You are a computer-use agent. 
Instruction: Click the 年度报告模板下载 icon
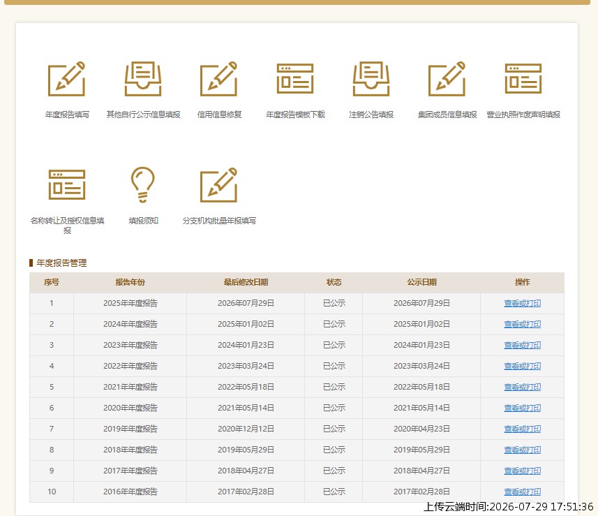[294, 79]
